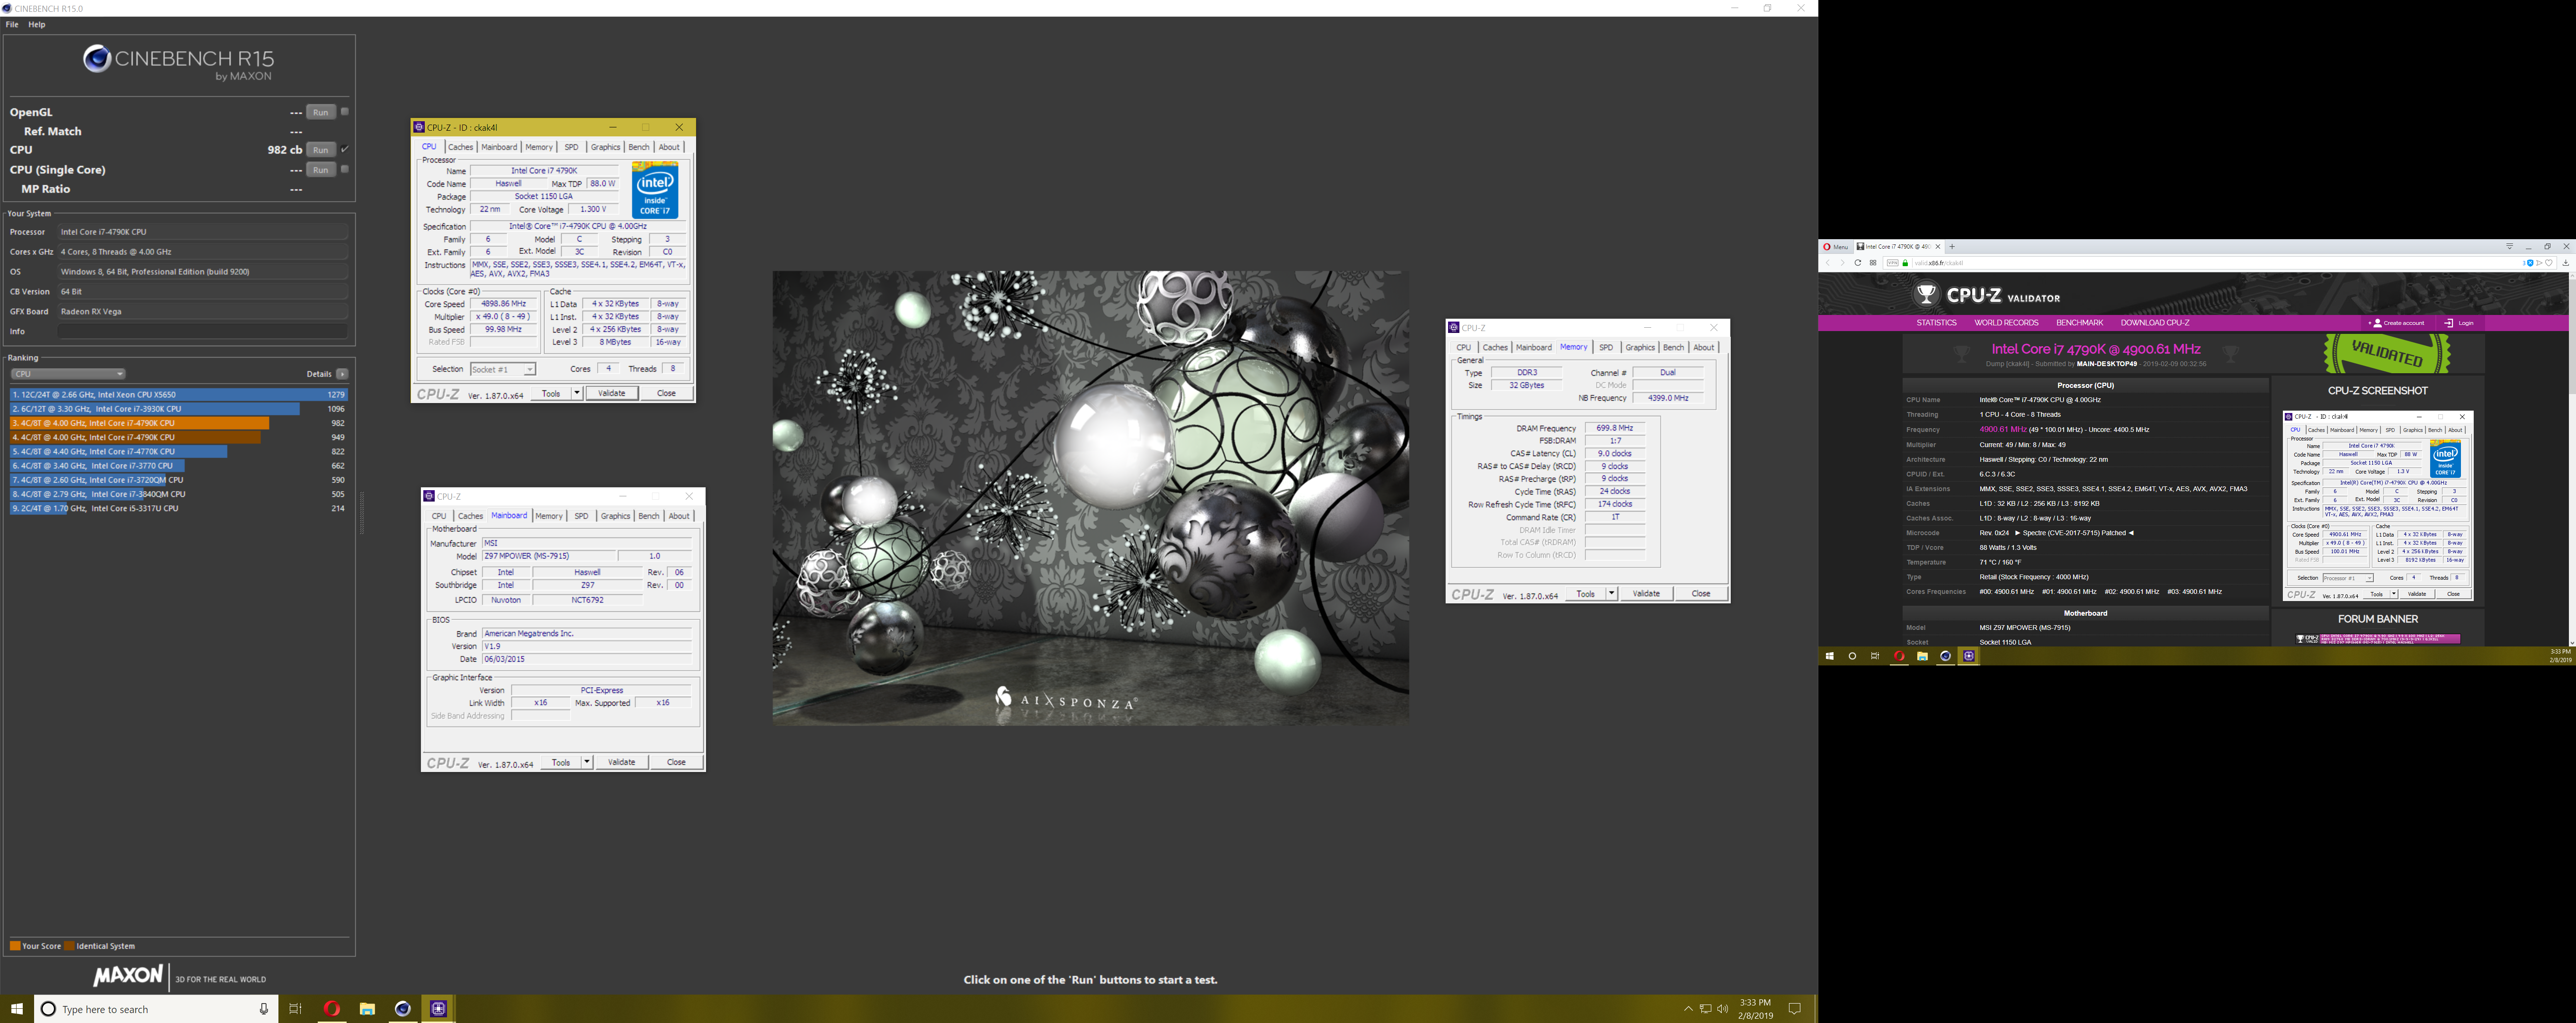Toggle the VPN badge in address bar

pyautogui.click(x=1892, y=263)
